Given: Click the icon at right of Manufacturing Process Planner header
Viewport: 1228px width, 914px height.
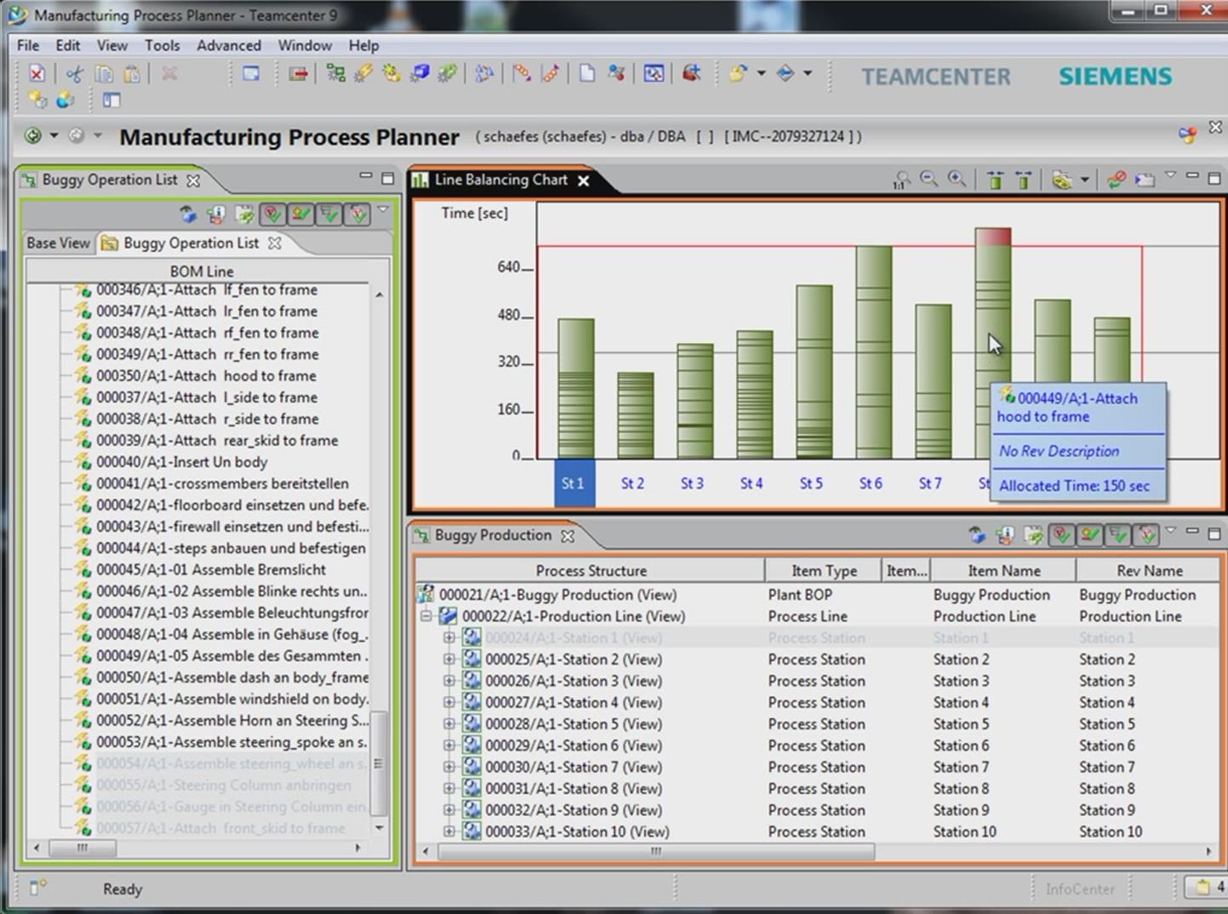Looking at the screenshot, I should 1187,134.
